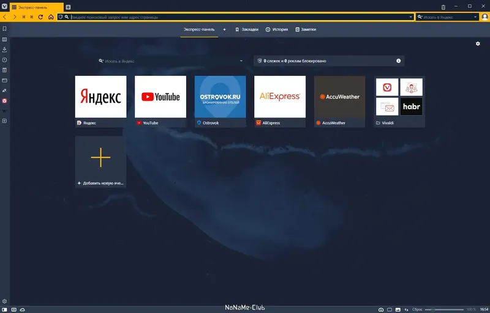Open the user profile avatar
The image size is (490, 313).
click(x=484, y=17)
